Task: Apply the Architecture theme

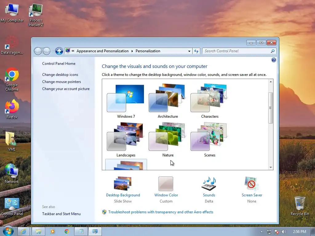Action: pos(168,101)
